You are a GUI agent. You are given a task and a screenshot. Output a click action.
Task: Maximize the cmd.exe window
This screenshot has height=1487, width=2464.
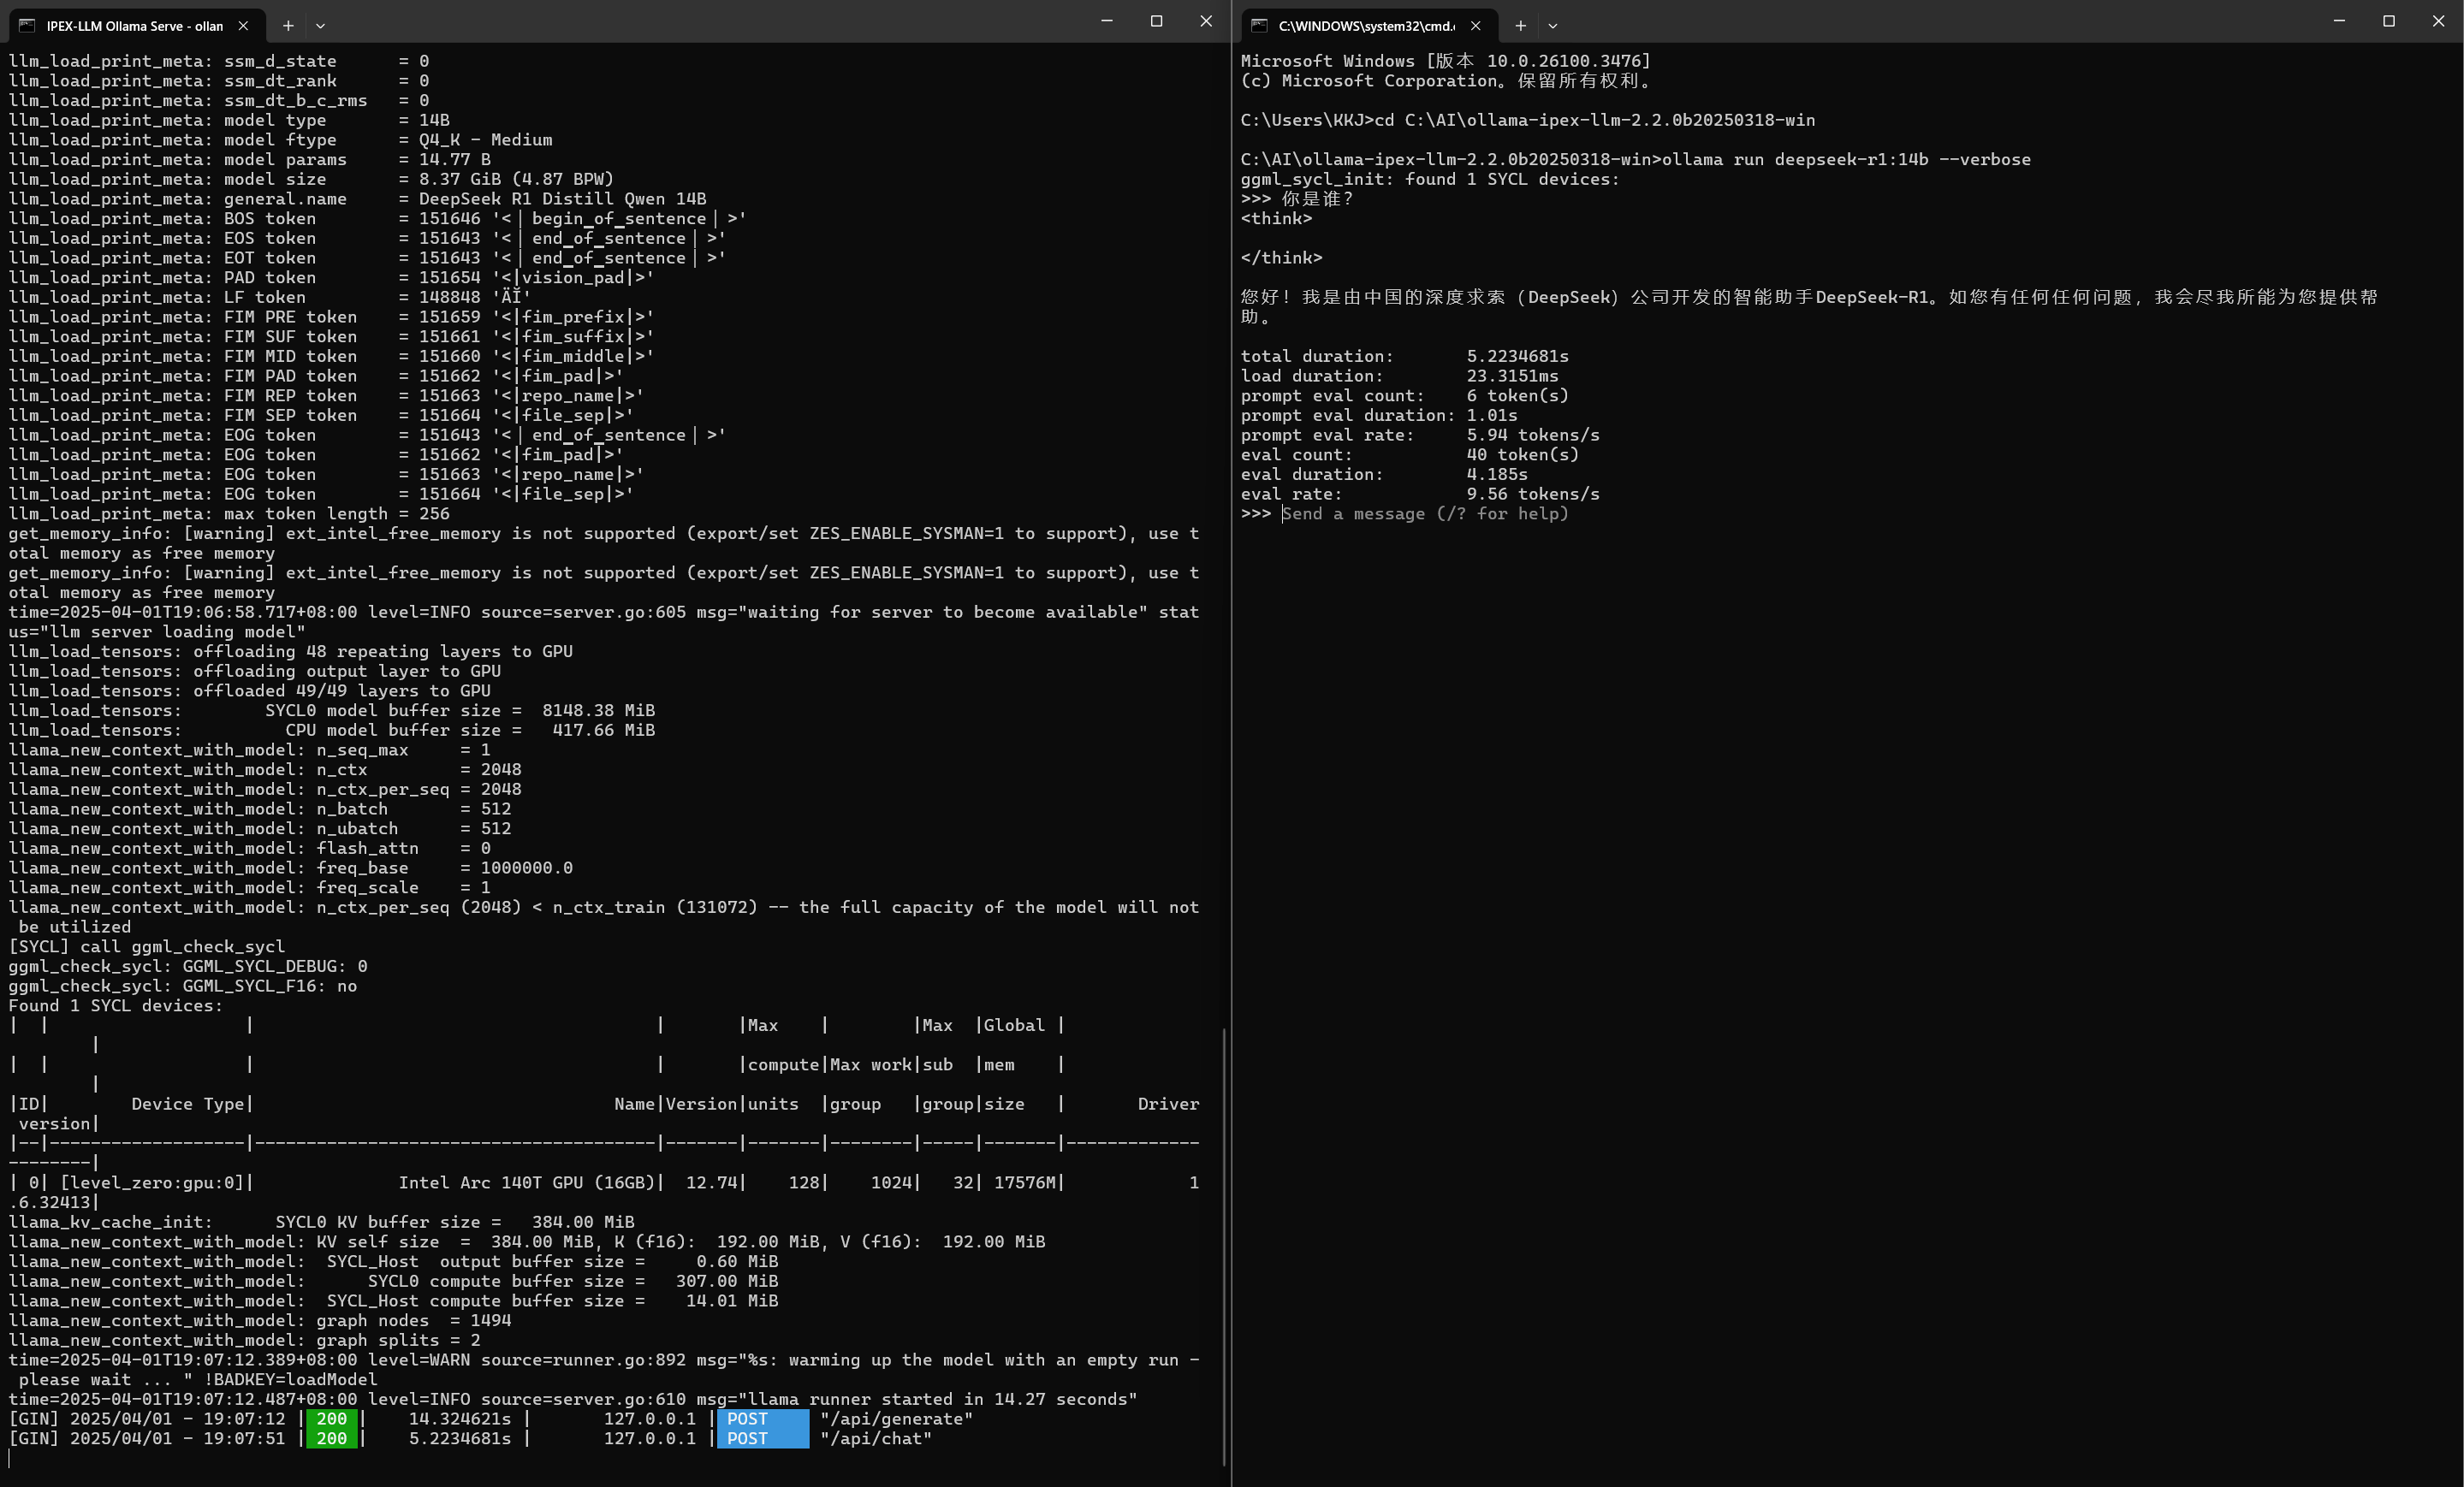2388,21
